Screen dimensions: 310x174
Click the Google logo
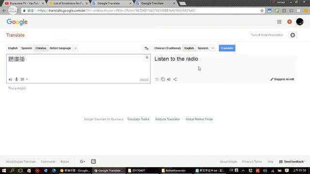click(x=17, y=22)
